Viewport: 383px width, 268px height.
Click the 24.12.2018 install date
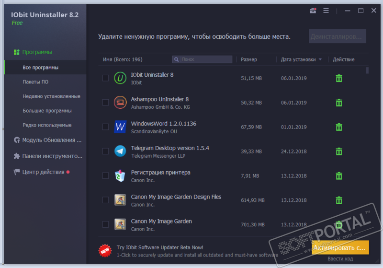pos(293,151)
